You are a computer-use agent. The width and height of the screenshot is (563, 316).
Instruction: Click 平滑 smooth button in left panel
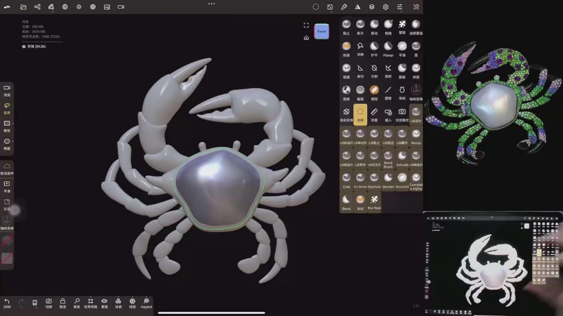coord(7,187)
